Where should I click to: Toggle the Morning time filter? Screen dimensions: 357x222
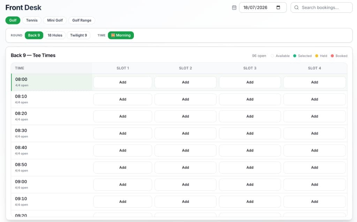click(121, 35)
